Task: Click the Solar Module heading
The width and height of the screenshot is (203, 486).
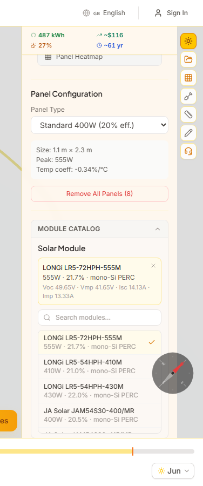Action: coord(62,248)
